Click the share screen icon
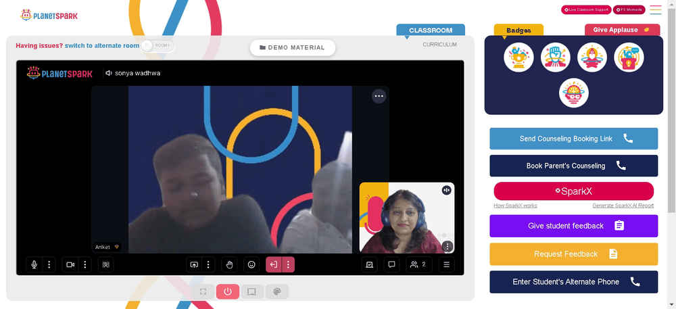This screenshot has height=309, width=676. click(x=194, y=264)
